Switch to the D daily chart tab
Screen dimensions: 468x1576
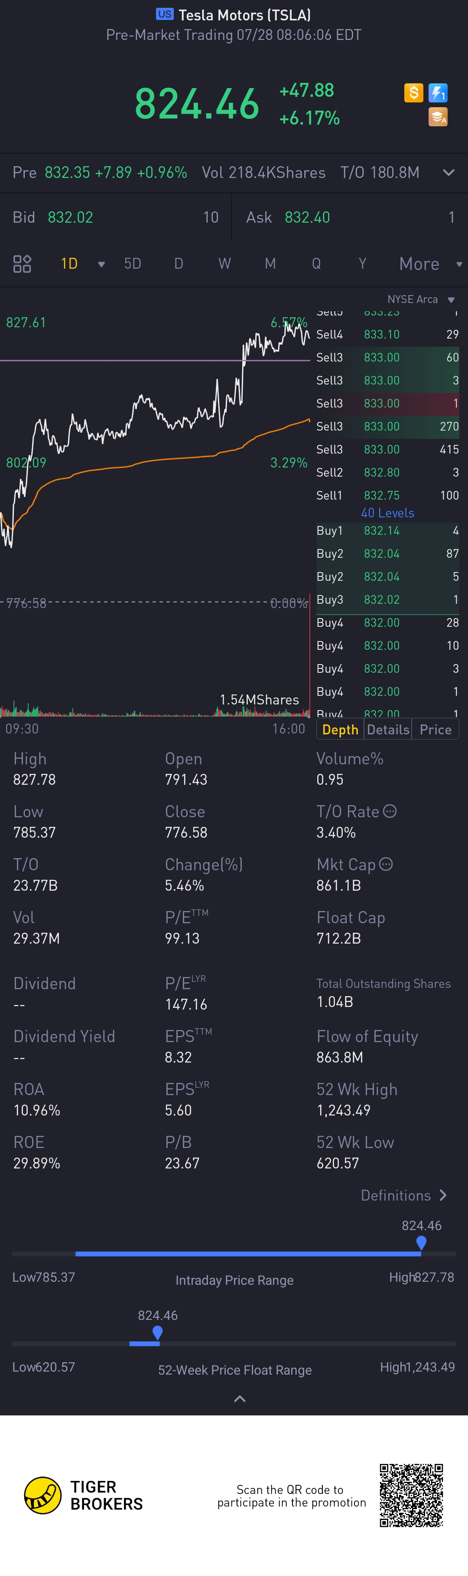179,264
